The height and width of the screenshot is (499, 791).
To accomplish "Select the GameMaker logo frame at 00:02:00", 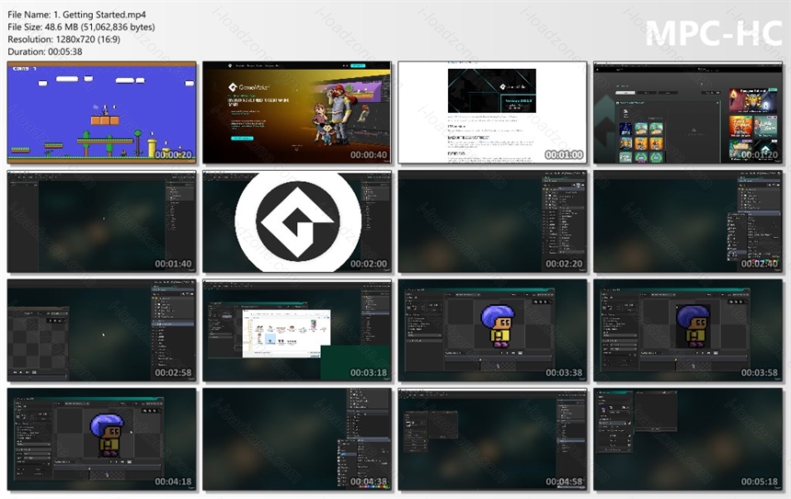I will (297, 221).
